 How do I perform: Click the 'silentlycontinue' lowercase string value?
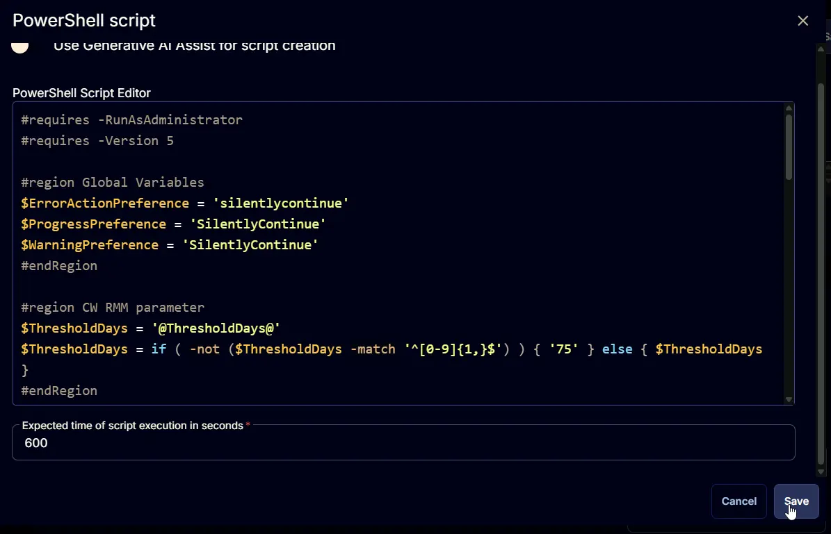point(281,203)
